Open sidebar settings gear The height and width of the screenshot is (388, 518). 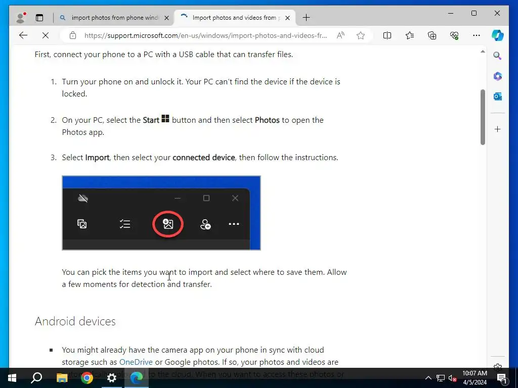498,366
